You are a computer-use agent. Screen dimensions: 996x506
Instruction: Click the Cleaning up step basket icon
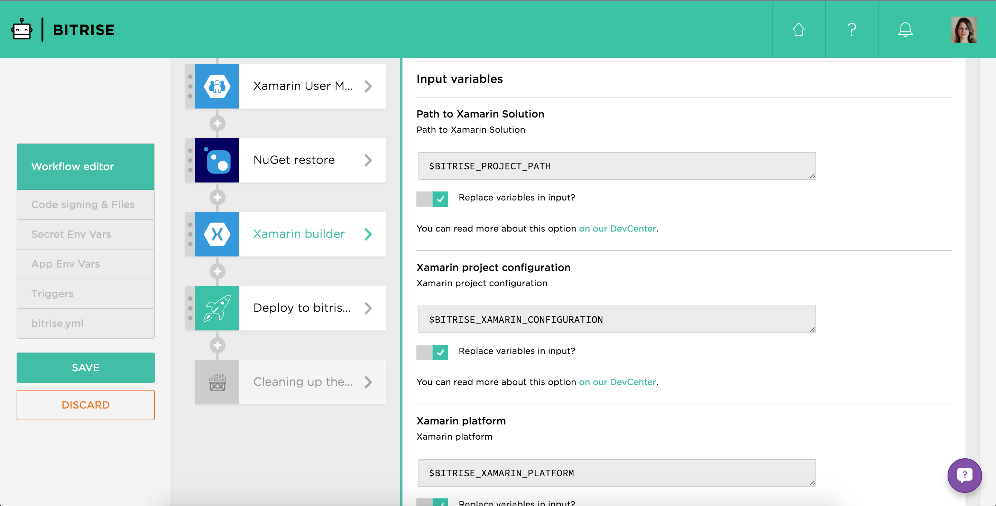[x=217, y=382]
